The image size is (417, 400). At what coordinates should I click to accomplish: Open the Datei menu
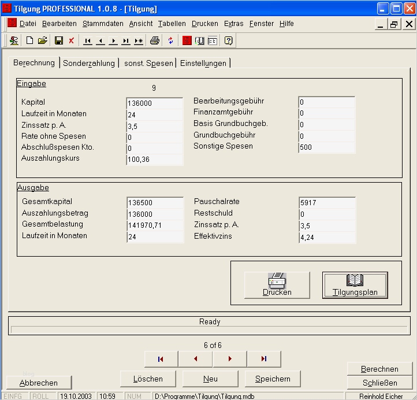pos(28,24)
